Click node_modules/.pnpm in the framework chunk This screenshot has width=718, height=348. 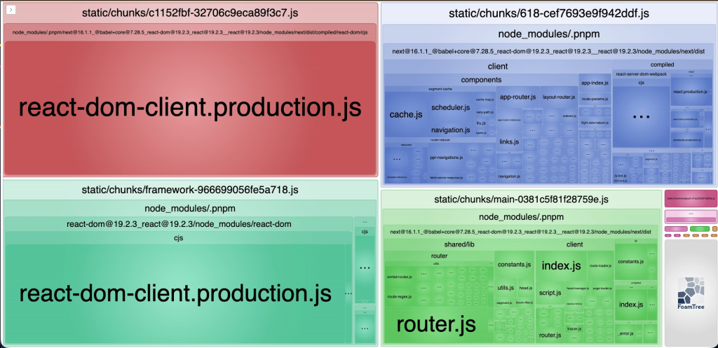(x=190, y=209)
